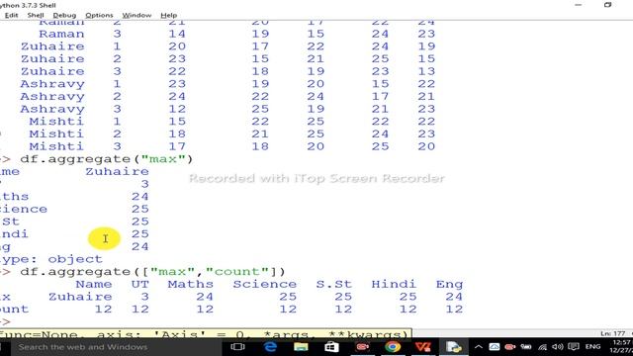Viewport: 633px width, 356px height.
Task: Open File Explorer from the taskbar
Action: [x=301, y=347]
